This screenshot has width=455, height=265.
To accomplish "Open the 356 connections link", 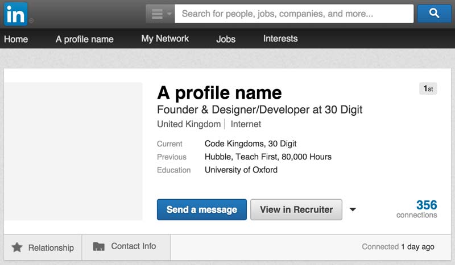I will [417, 209].
